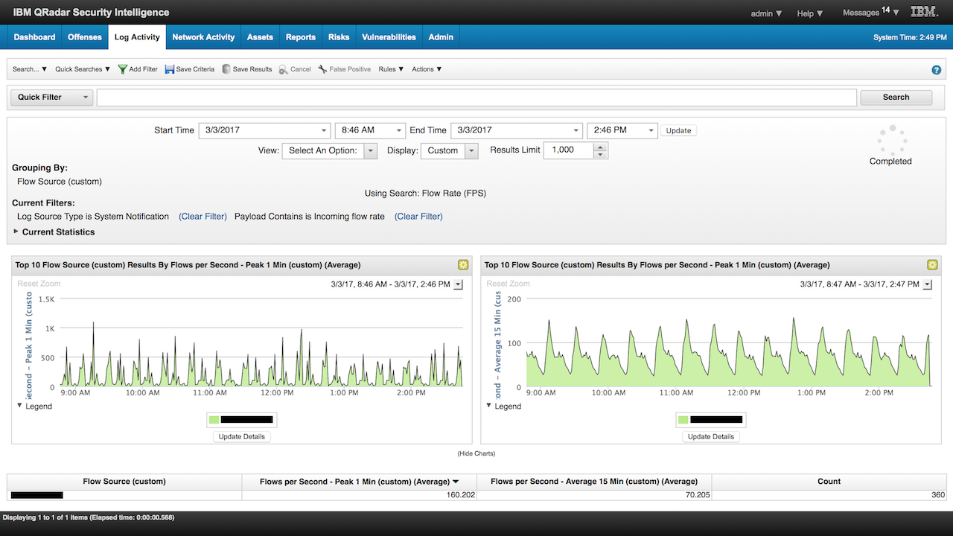Click the Help question mark icon
953x536 pixels.
point(936,69)
